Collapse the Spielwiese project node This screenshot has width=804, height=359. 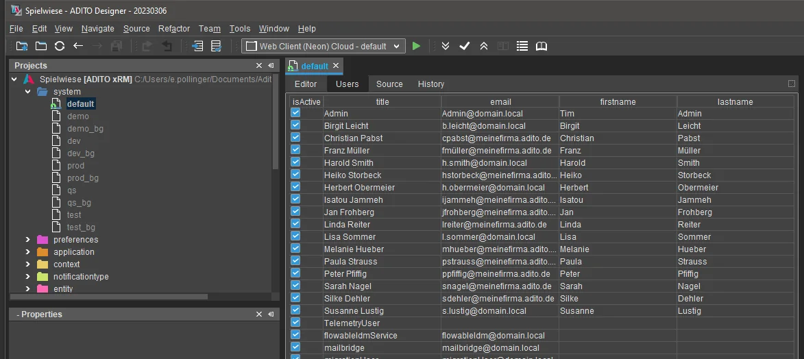[14, 79]
